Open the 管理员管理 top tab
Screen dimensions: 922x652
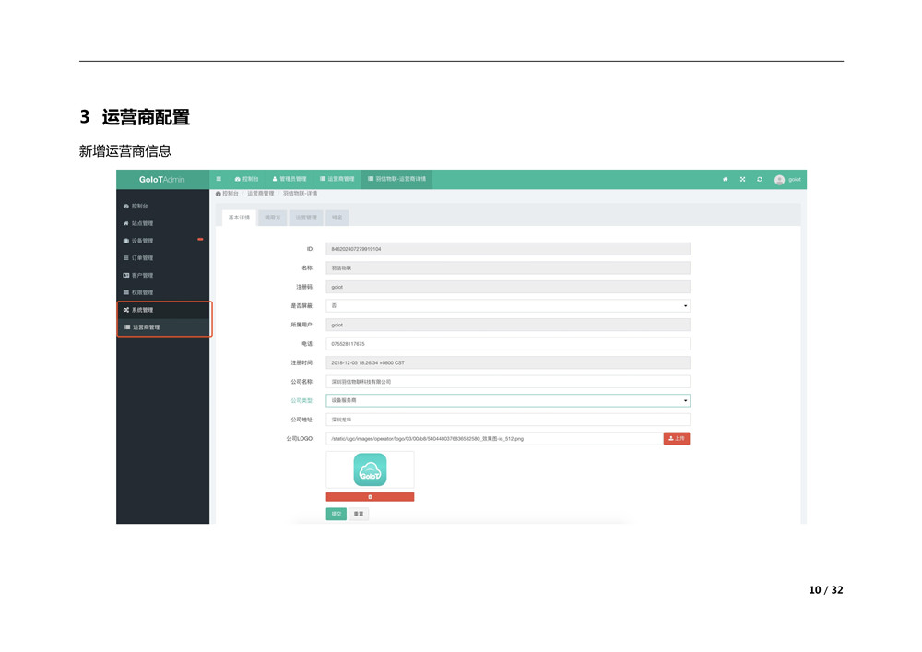pyautogui.click(x=290, y=179)
